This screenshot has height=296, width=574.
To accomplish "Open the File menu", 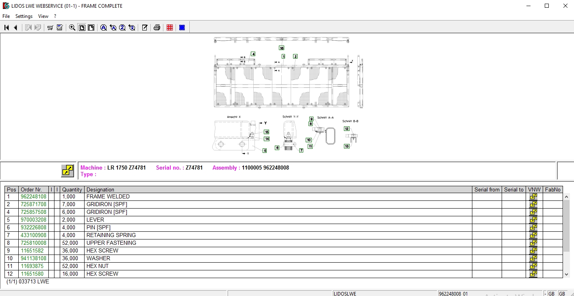I will pyautogui.click(x=6, y=16).
